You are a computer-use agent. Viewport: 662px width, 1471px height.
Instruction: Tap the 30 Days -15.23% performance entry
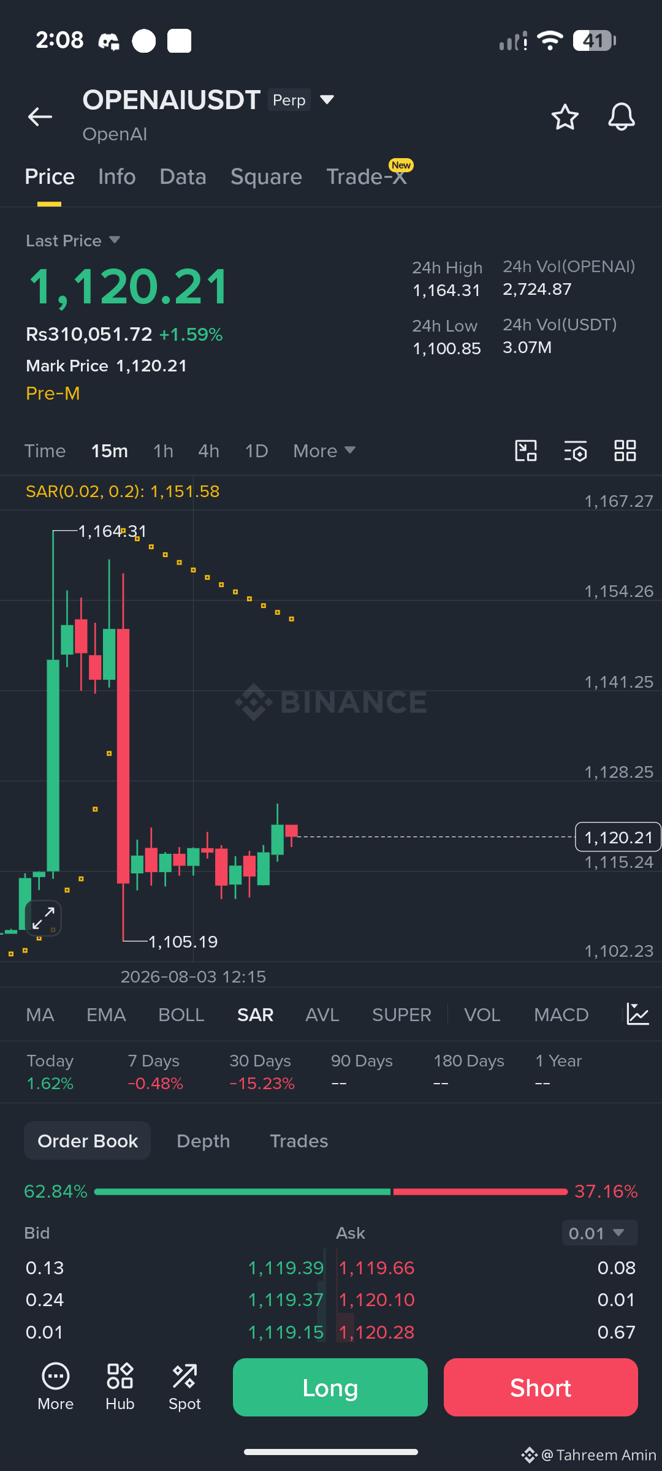click(262, 1072)
